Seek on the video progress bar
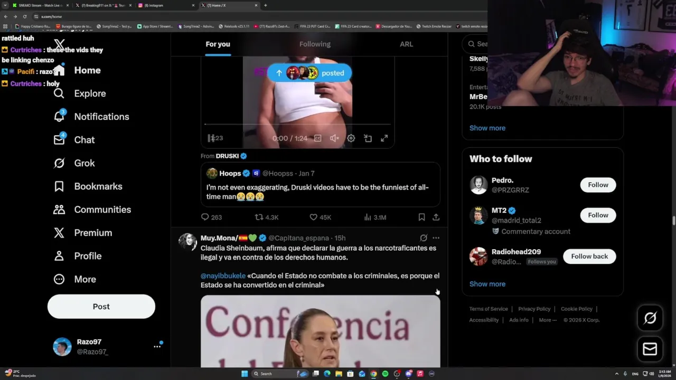This screenshot has width=676, height=380. [298, 125]
